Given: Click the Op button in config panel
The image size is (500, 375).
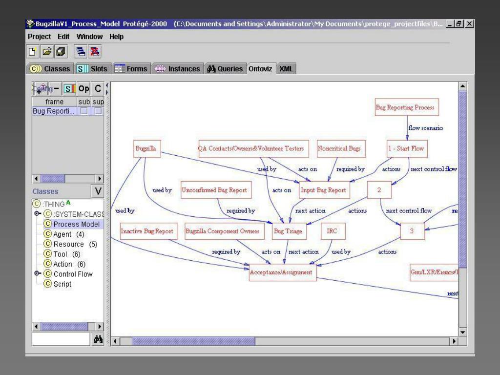Looking at the screenshot, I should (x=83, y=88).
